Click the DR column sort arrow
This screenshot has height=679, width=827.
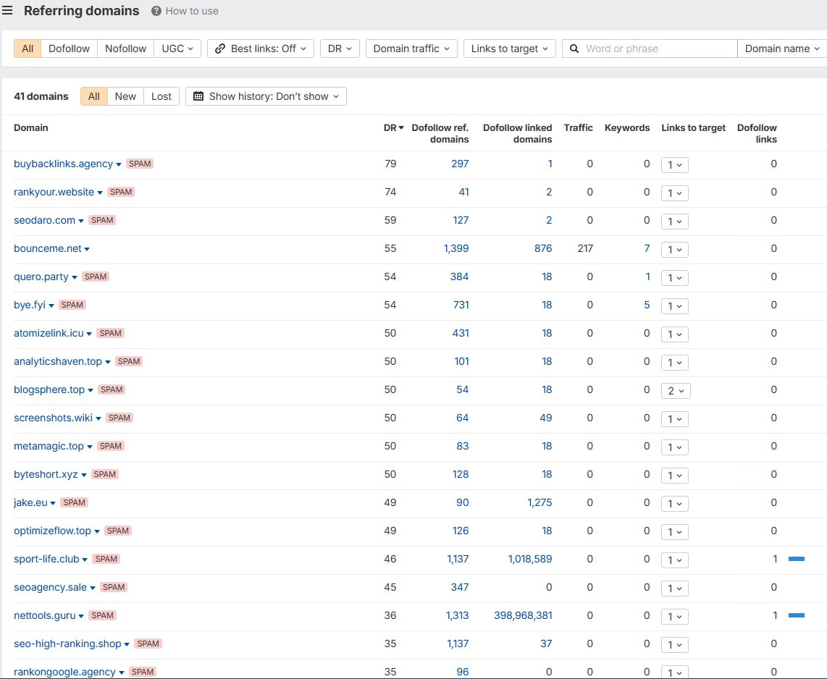click(x=401, y=128)
